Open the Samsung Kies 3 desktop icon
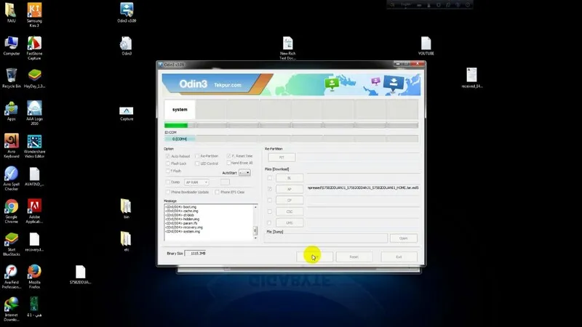Image resolution: width=582 pixels, height=327 pixels. coord(34,11)
